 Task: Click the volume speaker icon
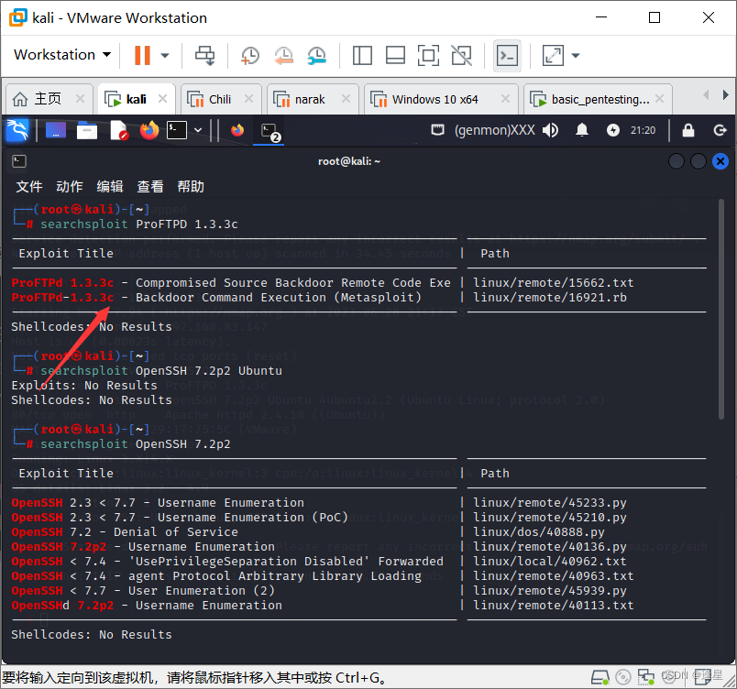550,130
